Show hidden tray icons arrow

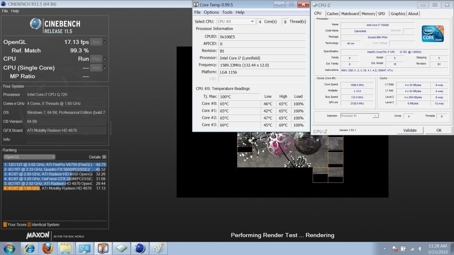384,249
